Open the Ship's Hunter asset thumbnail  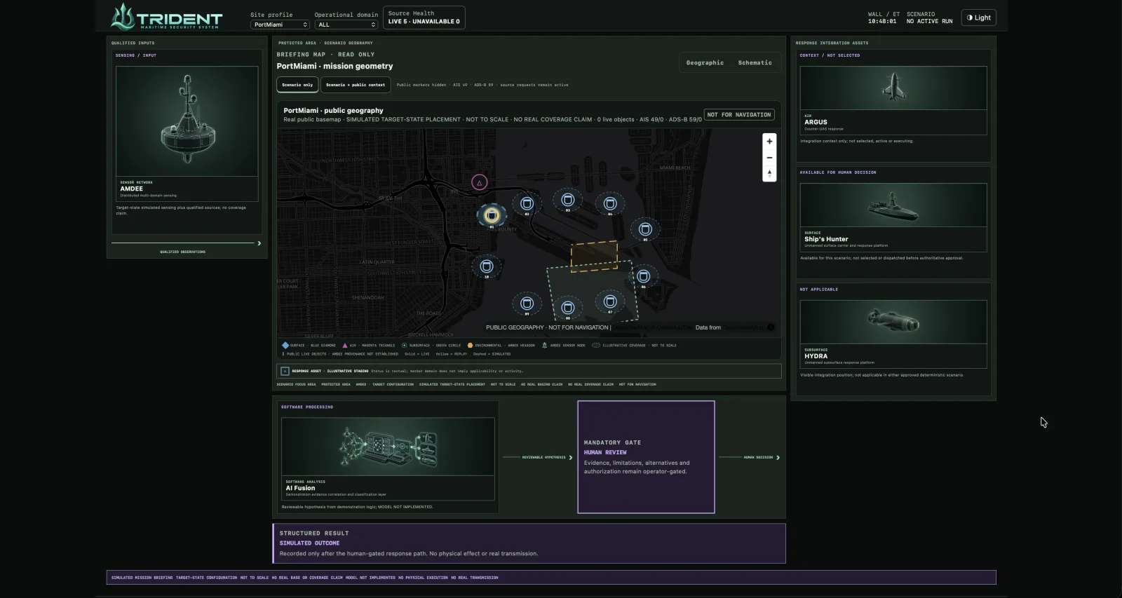[893, 205]
